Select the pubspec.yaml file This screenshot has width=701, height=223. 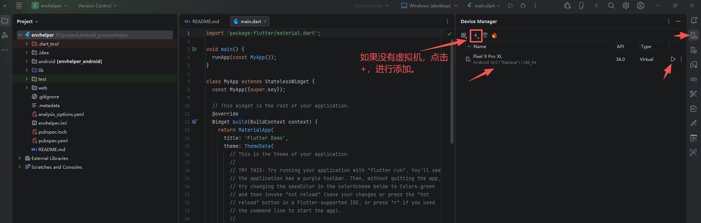pyautogui.click(x=50, y=140)
